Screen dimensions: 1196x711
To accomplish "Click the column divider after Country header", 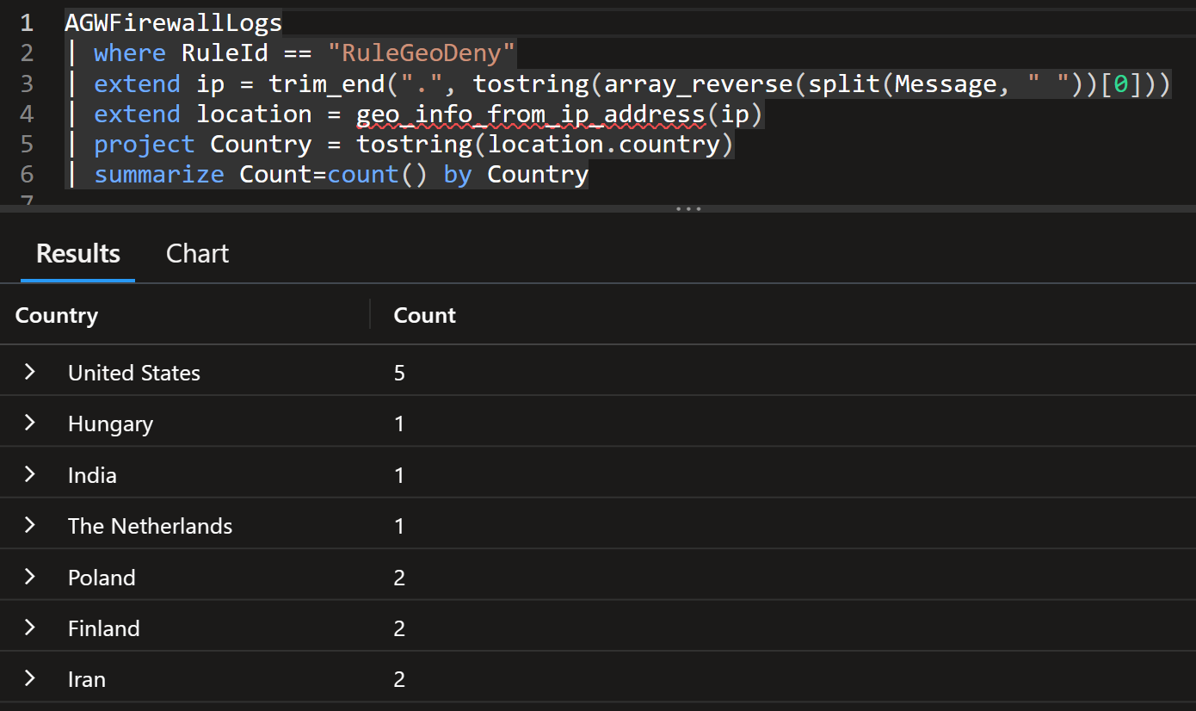I will pyautogui.click(x=370, y=314).
